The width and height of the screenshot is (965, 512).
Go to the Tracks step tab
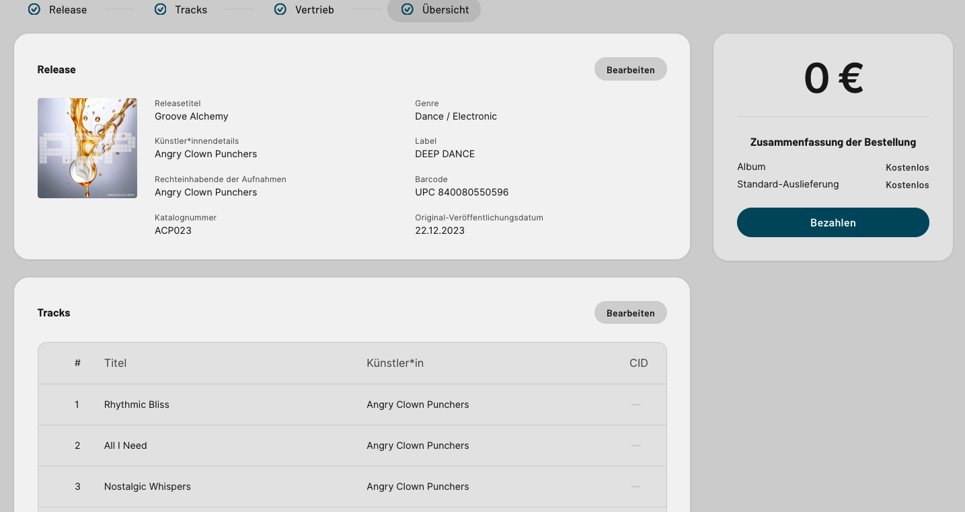(191, 10)
